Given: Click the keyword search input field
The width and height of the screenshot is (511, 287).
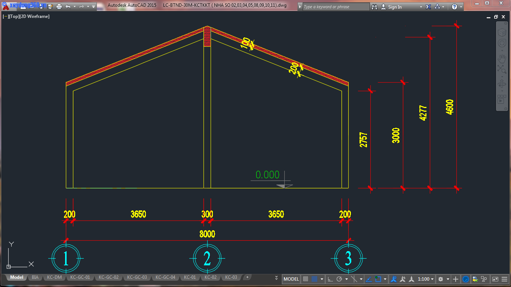Looking at the screenshot, I should (x=335, y=7).
